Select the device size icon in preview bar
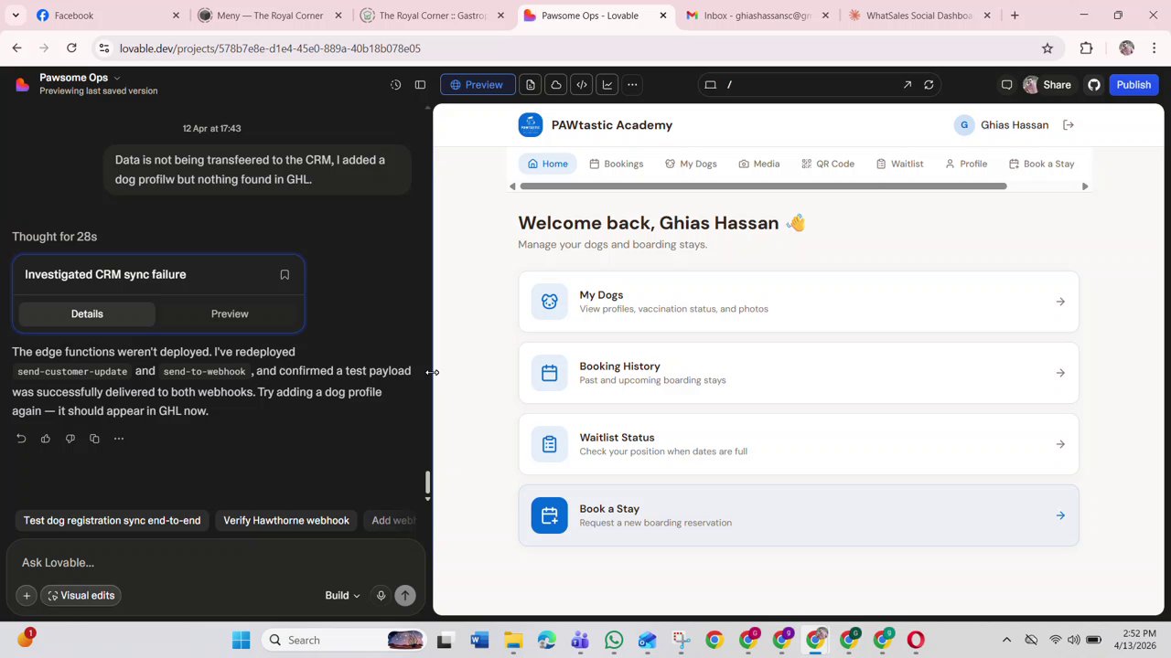Screen dimensions: 1171x658 click(710, 85)
